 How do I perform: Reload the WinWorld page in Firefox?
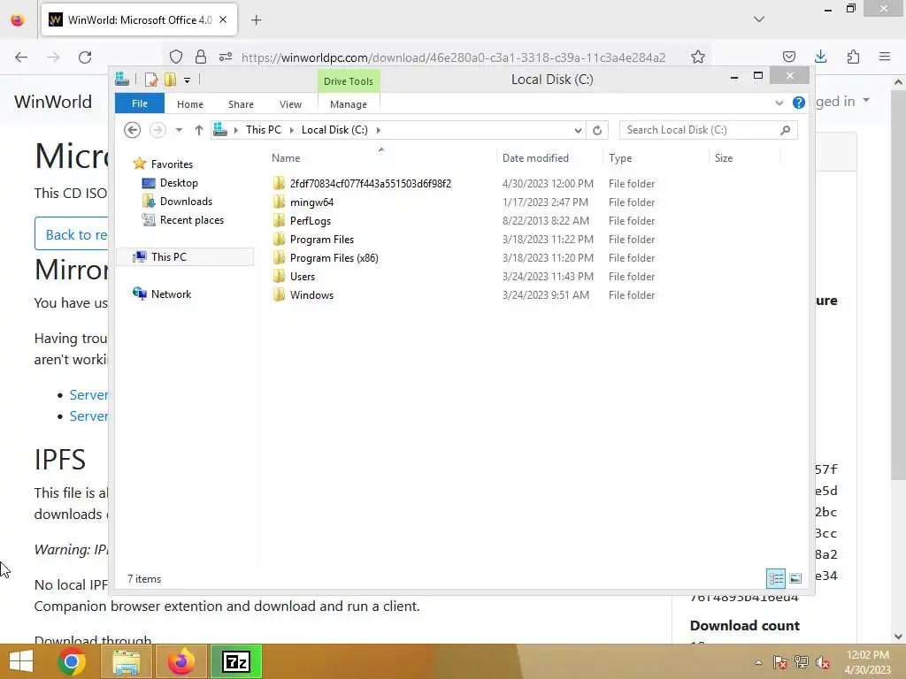point(85,57)
